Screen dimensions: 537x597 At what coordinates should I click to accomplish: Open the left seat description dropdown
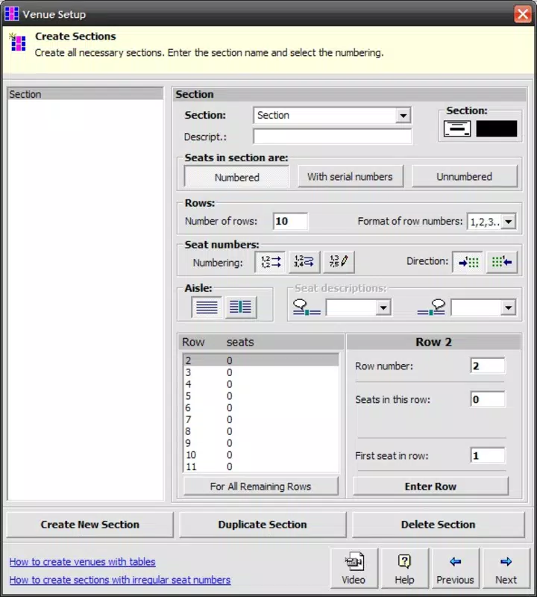pos(383,307)
